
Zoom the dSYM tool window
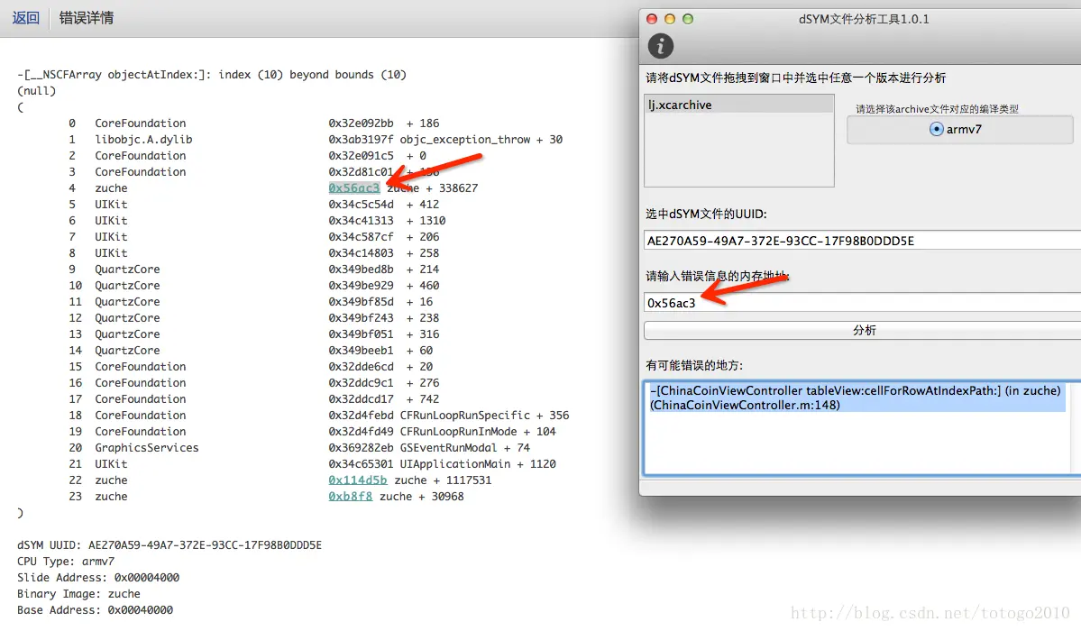(x=687, y=19)
